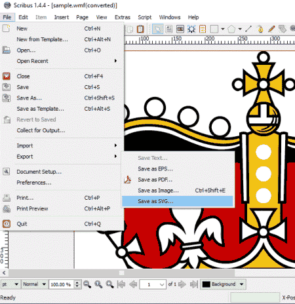The height and width of the screenshot is (304, 295).
Task: Select the Insert Image Frame tool
Action: point(180,29)
